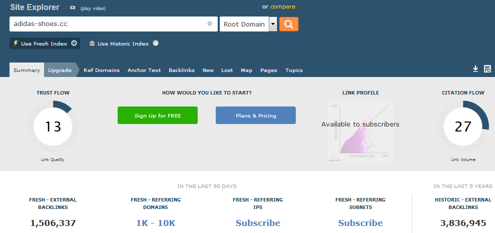Click the Use Historic Index label

[123, 44]
